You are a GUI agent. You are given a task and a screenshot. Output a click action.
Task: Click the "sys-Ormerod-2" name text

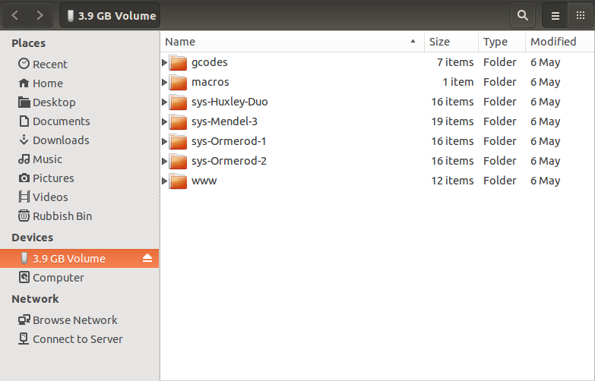229,161
